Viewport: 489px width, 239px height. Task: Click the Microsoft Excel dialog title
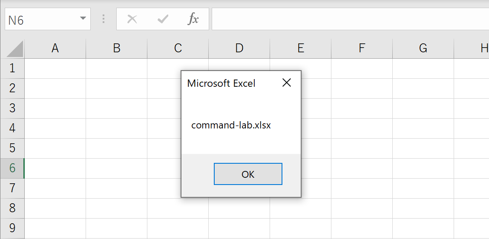pos(221,83)
